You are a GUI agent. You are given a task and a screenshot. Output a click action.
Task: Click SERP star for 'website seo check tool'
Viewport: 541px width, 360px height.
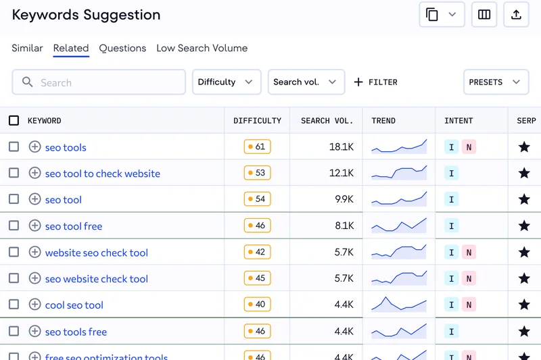click(x=524, y=253)
